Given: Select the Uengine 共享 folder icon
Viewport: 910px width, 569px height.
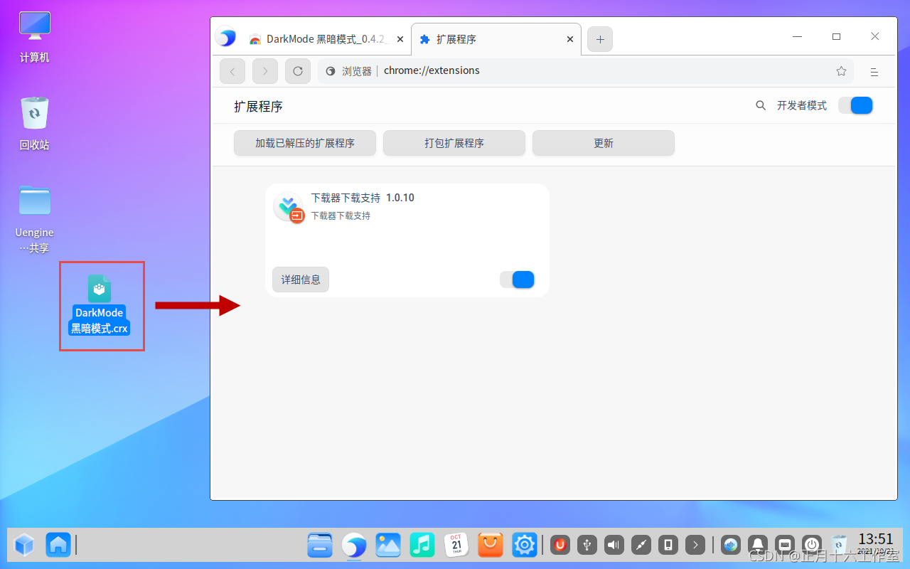Looking at the screenshot, I should (35, 219).
